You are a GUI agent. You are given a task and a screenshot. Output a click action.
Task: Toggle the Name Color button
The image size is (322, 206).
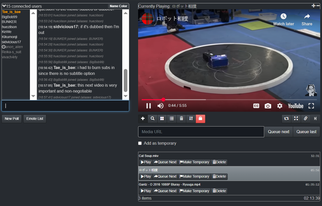pos(118,6)
